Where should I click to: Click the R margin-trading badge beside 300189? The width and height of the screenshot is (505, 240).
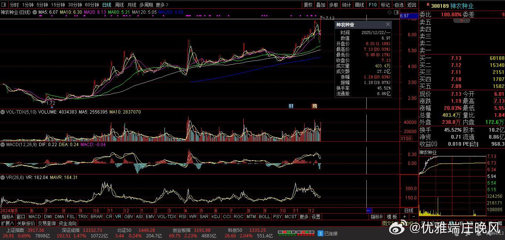pyautogui.click(x=428, y=5)
